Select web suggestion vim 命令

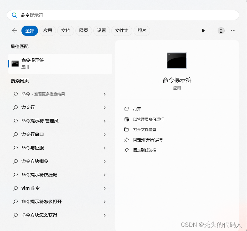pyautogui.click(x=60, y=188)
